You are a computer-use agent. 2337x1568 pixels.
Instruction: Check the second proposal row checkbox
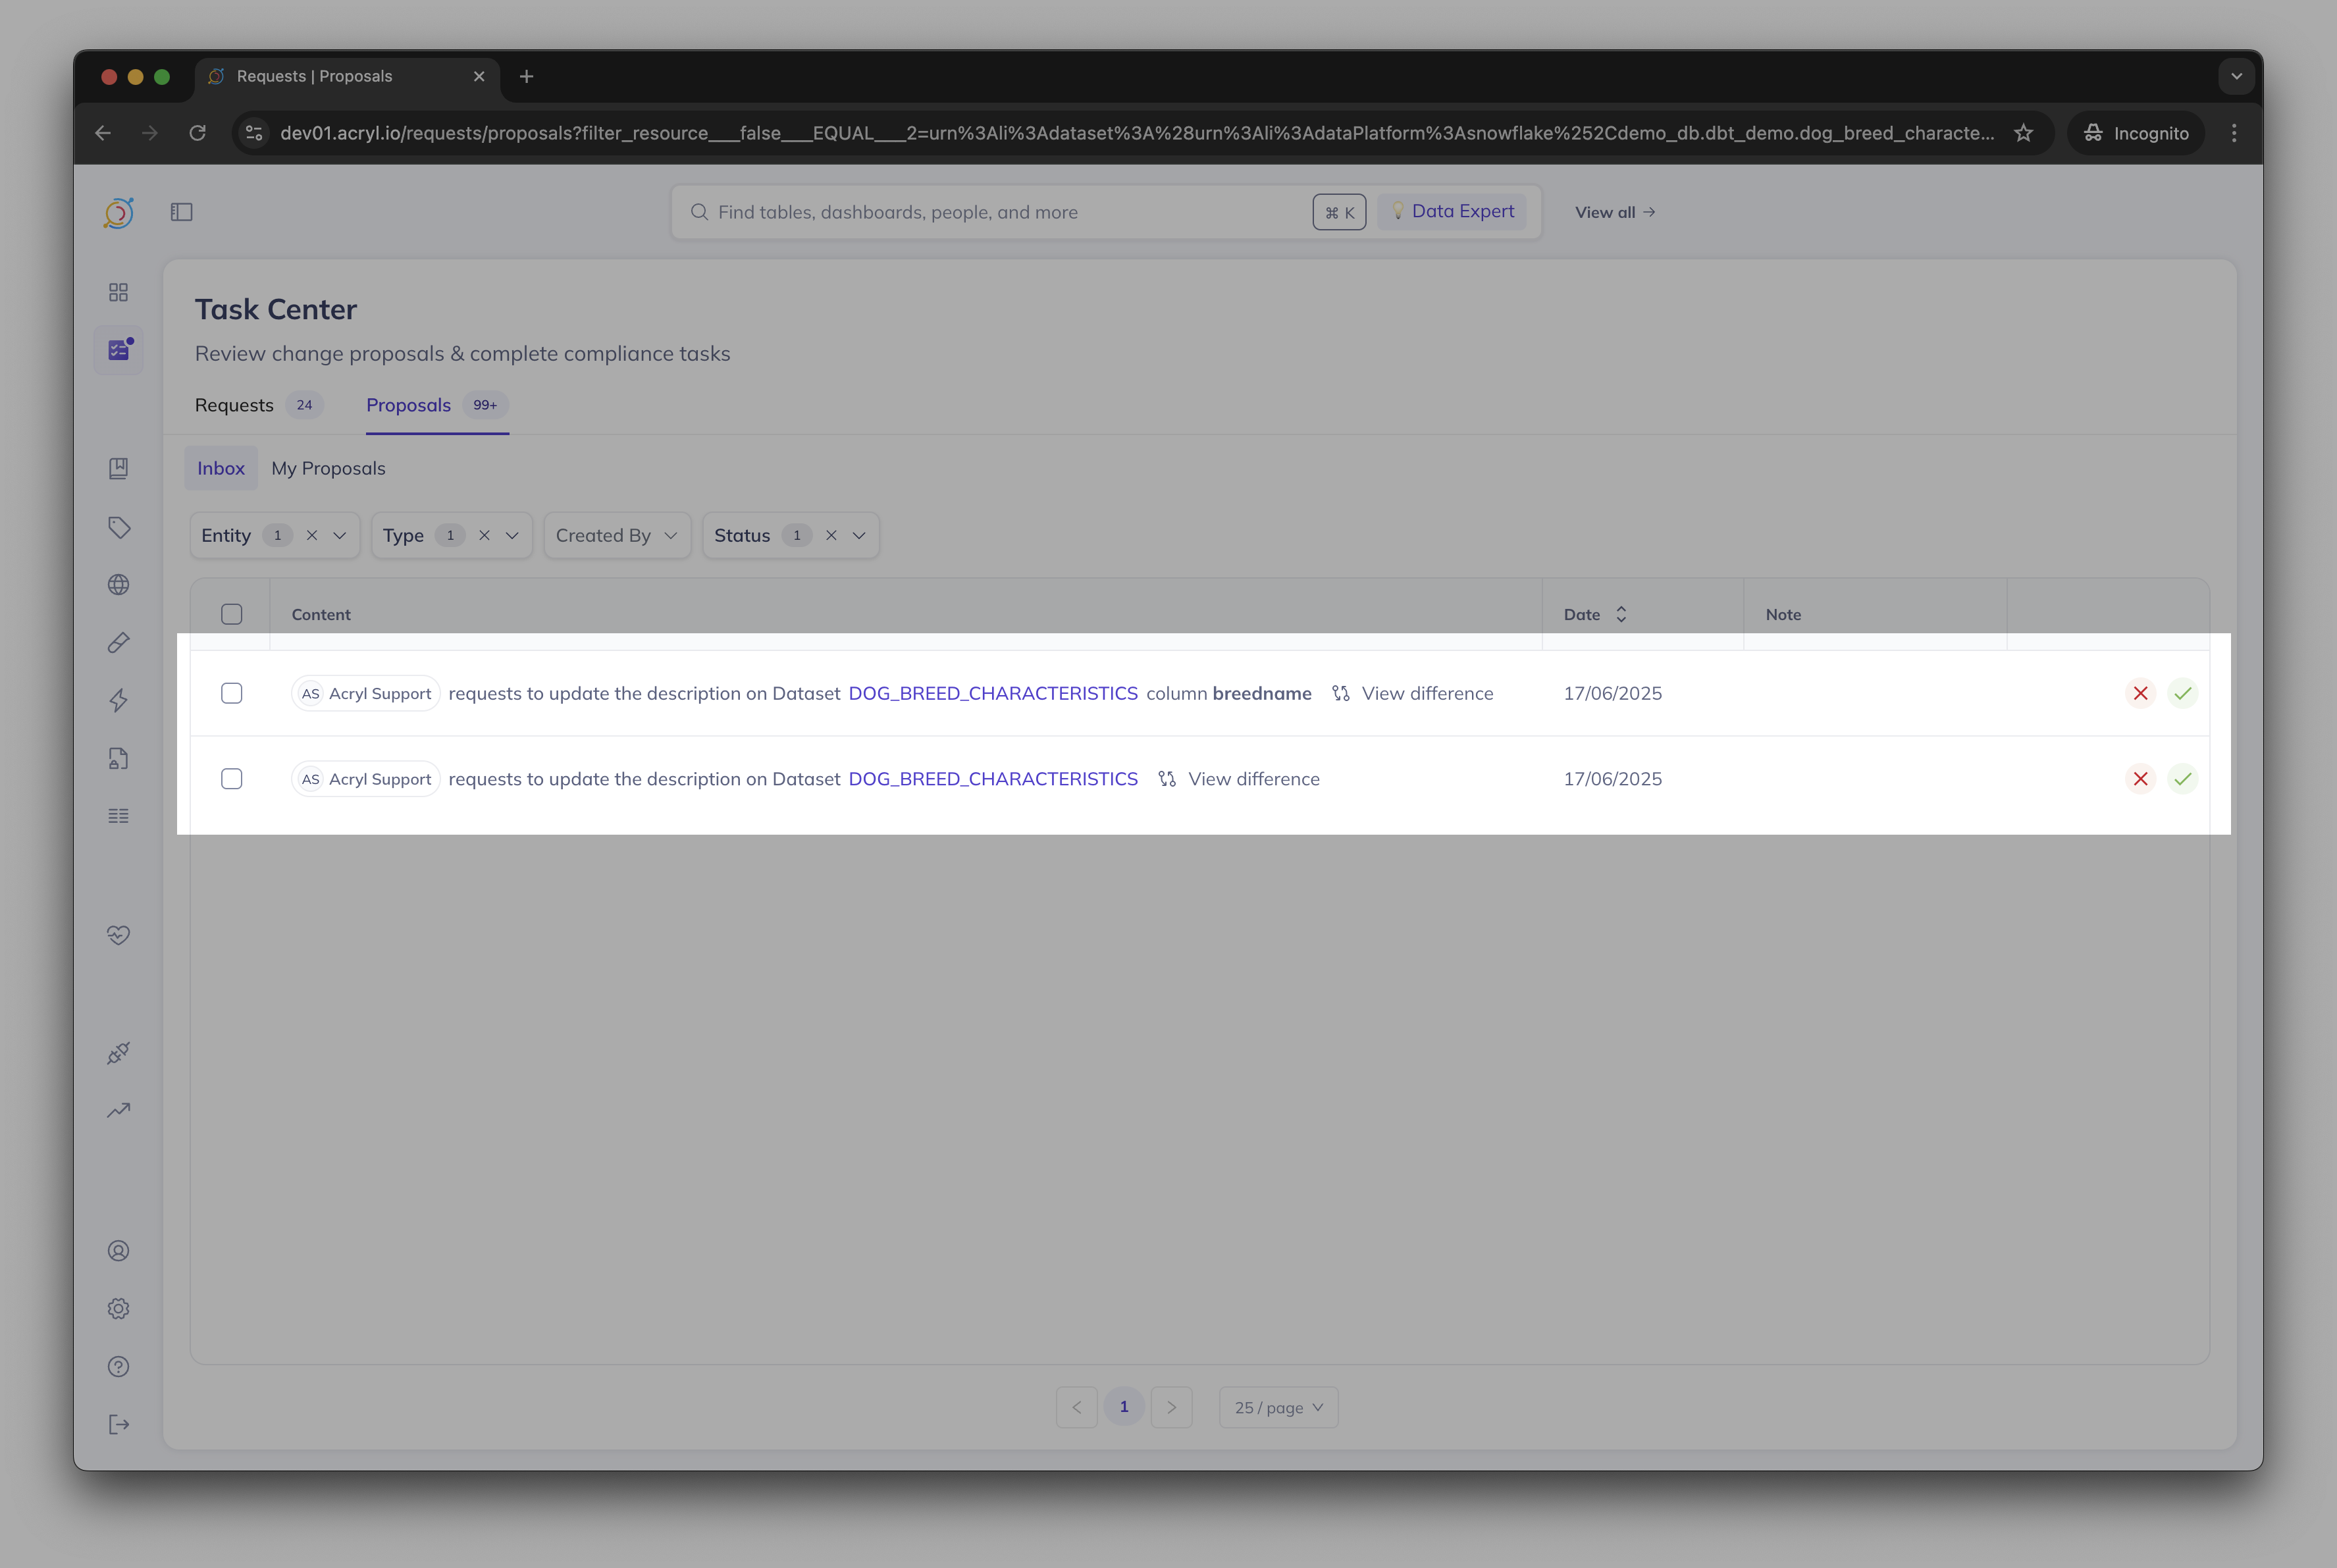pyautogui.click(x=231, y=779)
